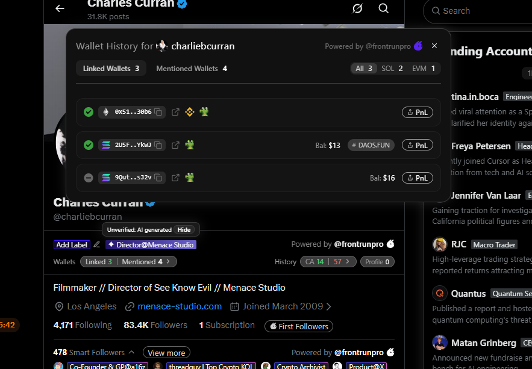Open the 4,171 Following list

click(83, 325)
